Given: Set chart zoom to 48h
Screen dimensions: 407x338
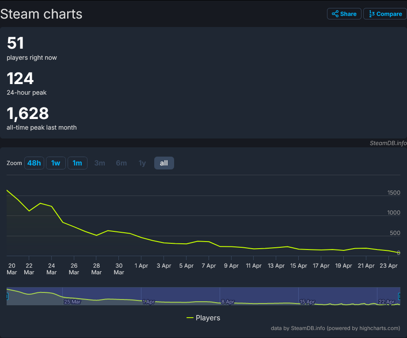Looking at the screenshot, I should pos(34,163).
